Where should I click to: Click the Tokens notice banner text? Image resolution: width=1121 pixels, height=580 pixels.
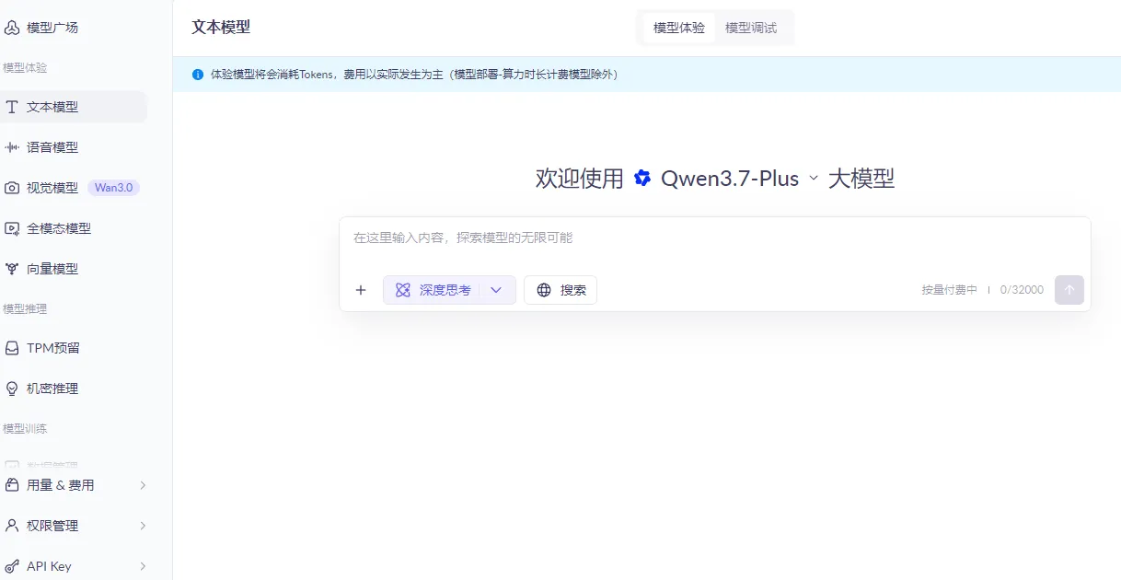pos(414,75)
